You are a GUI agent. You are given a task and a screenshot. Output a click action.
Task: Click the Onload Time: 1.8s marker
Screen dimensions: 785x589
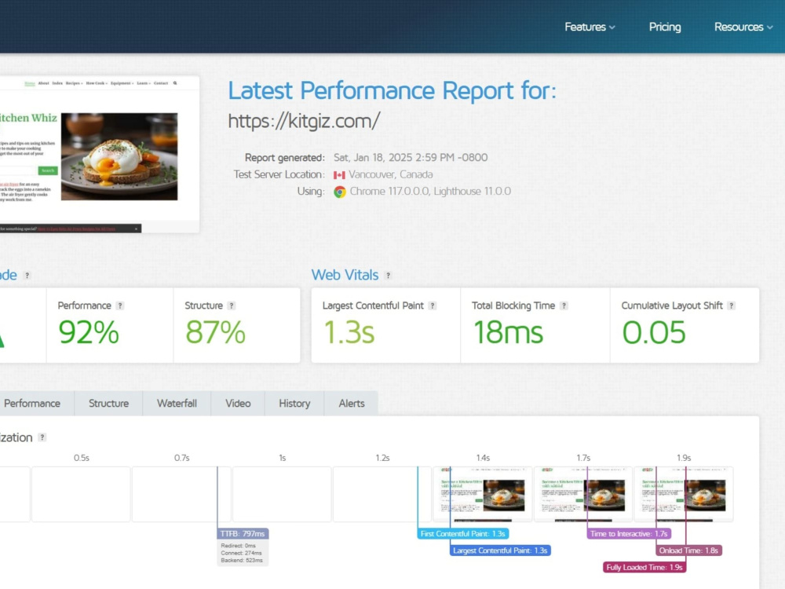tap(689, 551)
